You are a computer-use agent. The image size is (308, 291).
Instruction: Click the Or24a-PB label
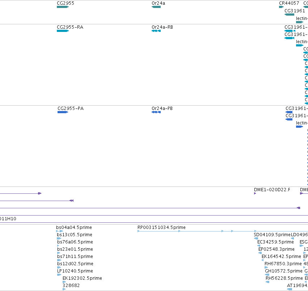pos(162,108)
